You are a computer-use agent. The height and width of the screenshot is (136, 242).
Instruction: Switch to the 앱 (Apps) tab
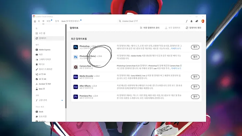[43, 21]
